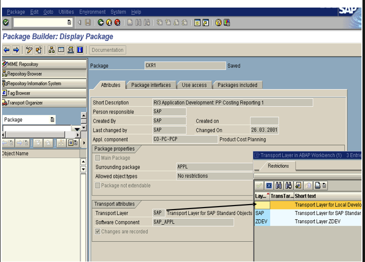This screenshot has width=365, height=262.
Task: Open dropdown arrow beside object name field
Action: tap(76, 129)
